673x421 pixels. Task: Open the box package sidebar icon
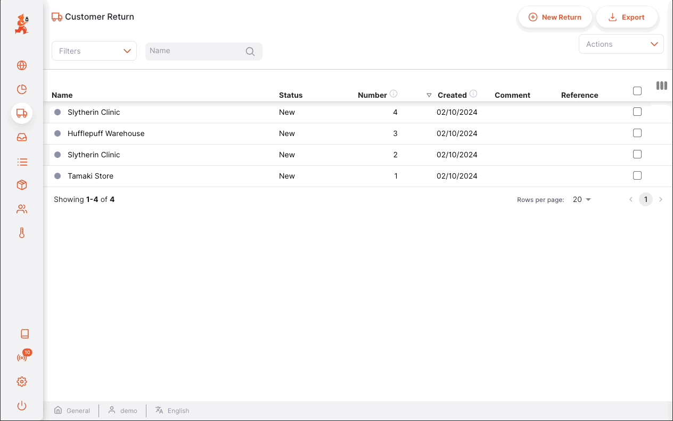coord(22,185)
